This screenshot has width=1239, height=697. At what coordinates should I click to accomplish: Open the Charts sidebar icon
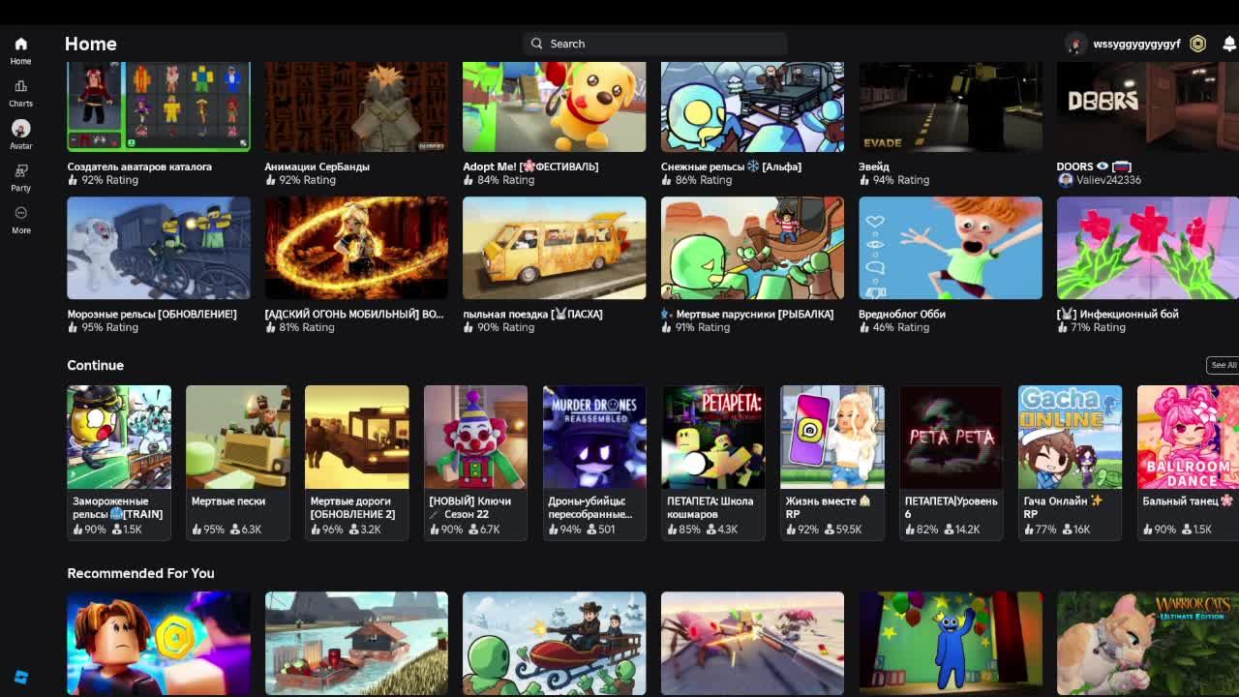[x=20, y=93]
